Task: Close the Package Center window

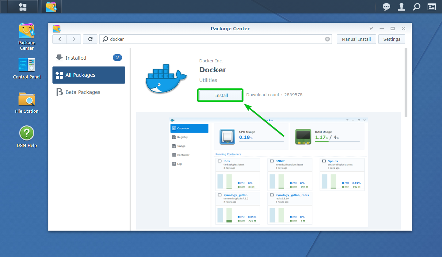Action: [x=404, y=28]
